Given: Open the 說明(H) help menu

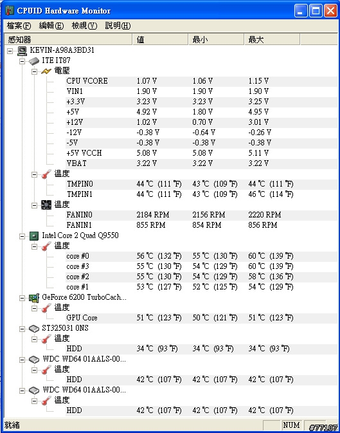Looking at the screenshot, I should point(118,26).
